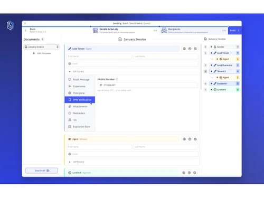
Task: Click the Save Draft button
Action: pos(42,171)
